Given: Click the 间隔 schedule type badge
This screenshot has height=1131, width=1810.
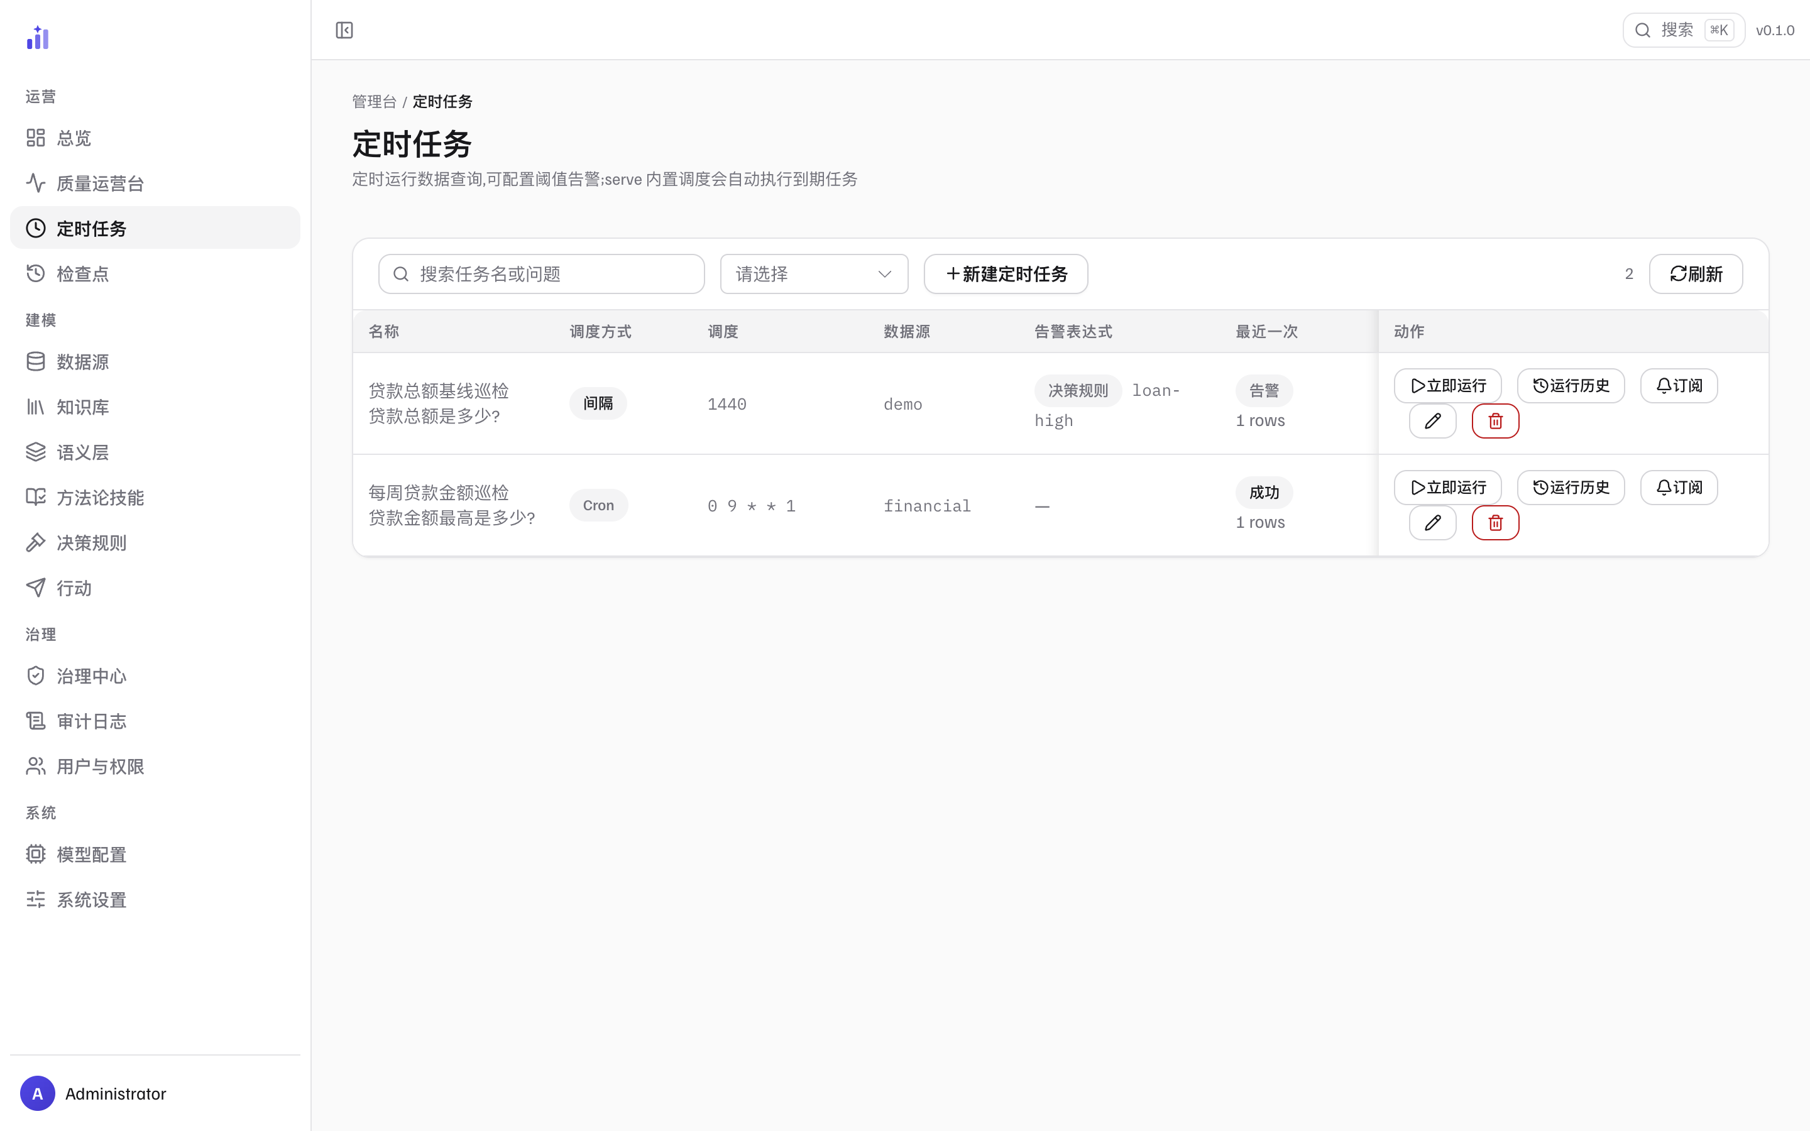Looking at the screenshot, I should point(598,404).
